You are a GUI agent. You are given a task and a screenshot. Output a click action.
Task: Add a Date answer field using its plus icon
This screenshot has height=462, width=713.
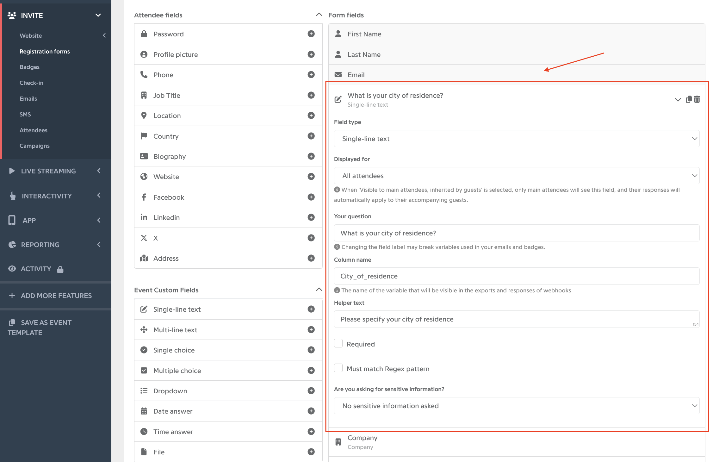[x=311, y=411]
